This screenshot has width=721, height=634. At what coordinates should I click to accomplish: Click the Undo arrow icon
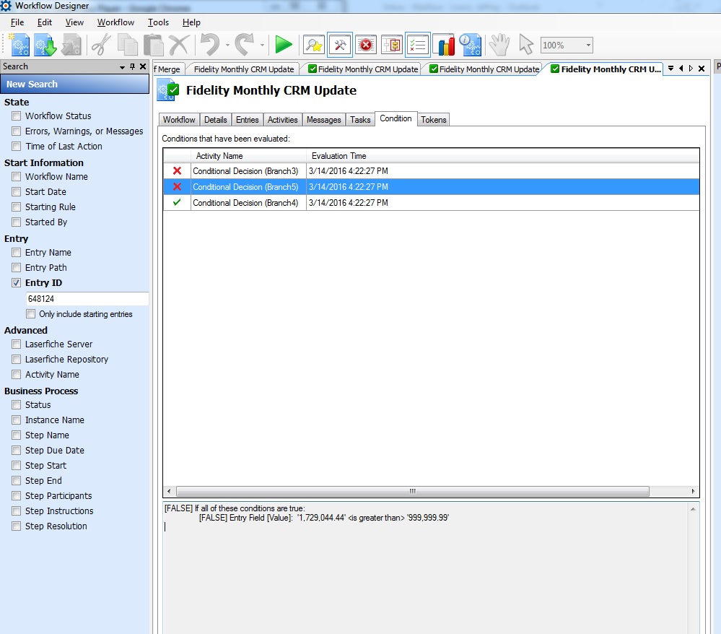click(x=211, y=45)
